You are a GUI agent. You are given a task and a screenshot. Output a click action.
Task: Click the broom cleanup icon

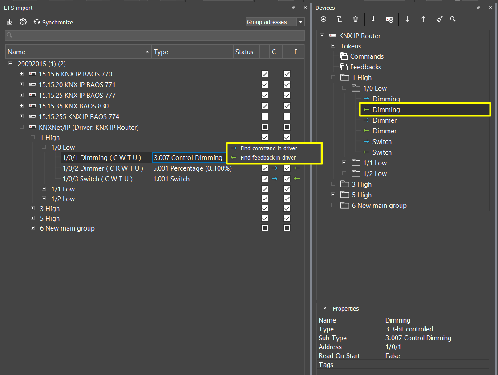439,19
